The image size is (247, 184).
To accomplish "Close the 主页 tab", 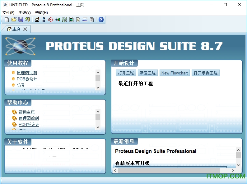I will 25,29.
